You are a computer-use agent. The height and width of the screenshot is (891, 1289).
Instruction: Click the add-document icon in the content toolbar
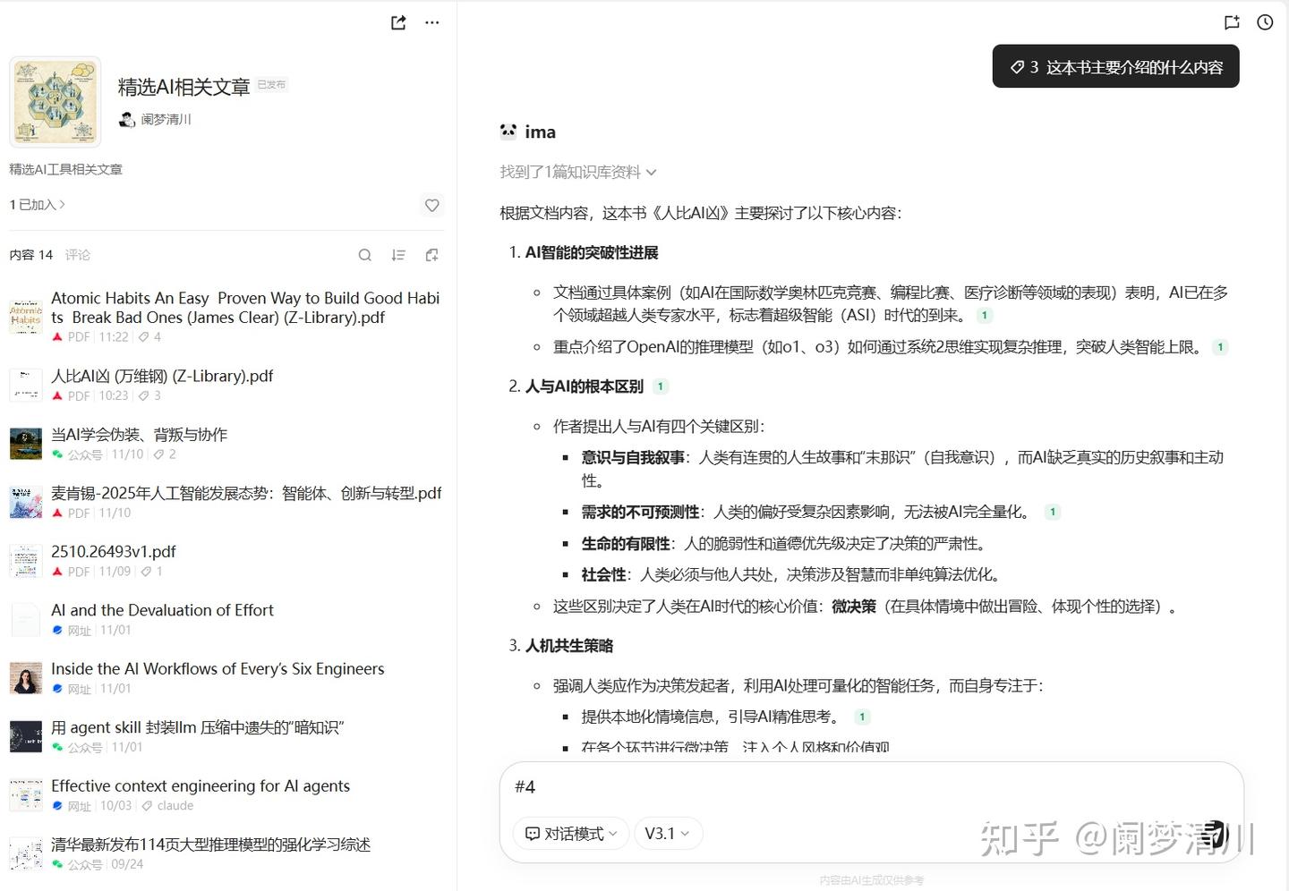coord(431,255)
